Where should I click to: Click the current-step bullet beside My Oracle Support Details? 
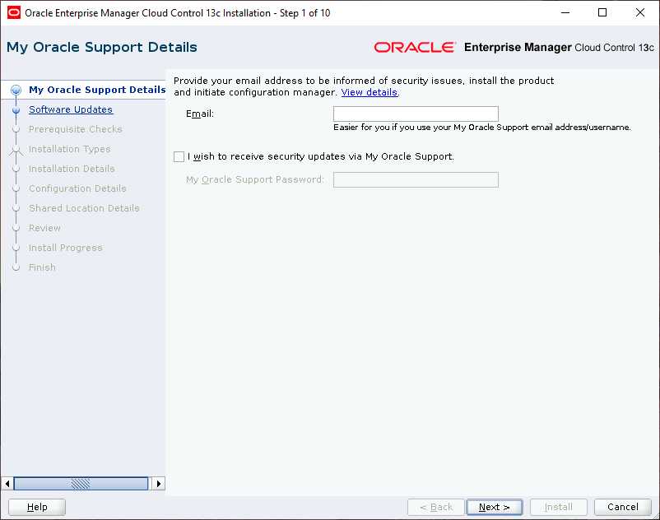tap(16, 90)
